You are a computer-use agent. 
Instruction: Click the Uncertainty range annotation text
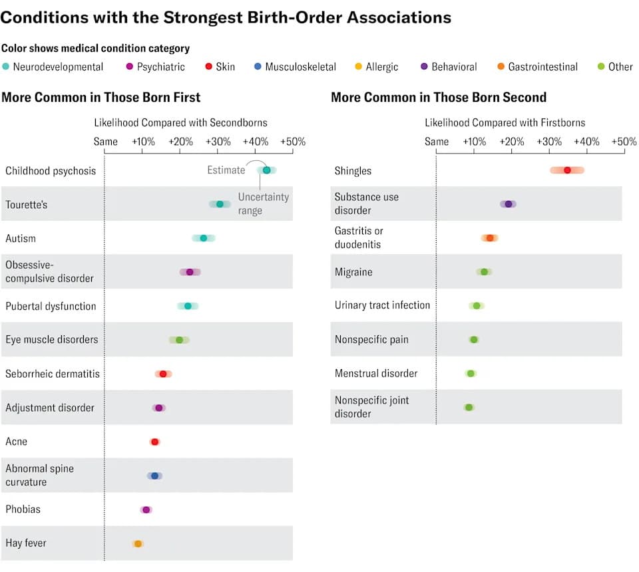pyautogui.click(x=264, y=204)
